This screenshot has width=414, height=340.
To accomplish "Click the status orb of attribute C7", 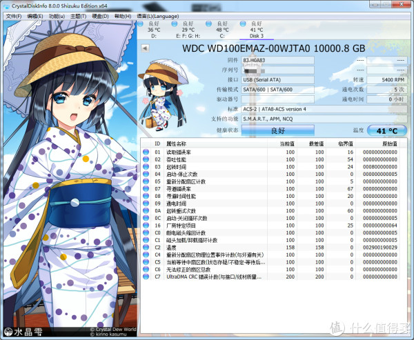I will [146, 277].
